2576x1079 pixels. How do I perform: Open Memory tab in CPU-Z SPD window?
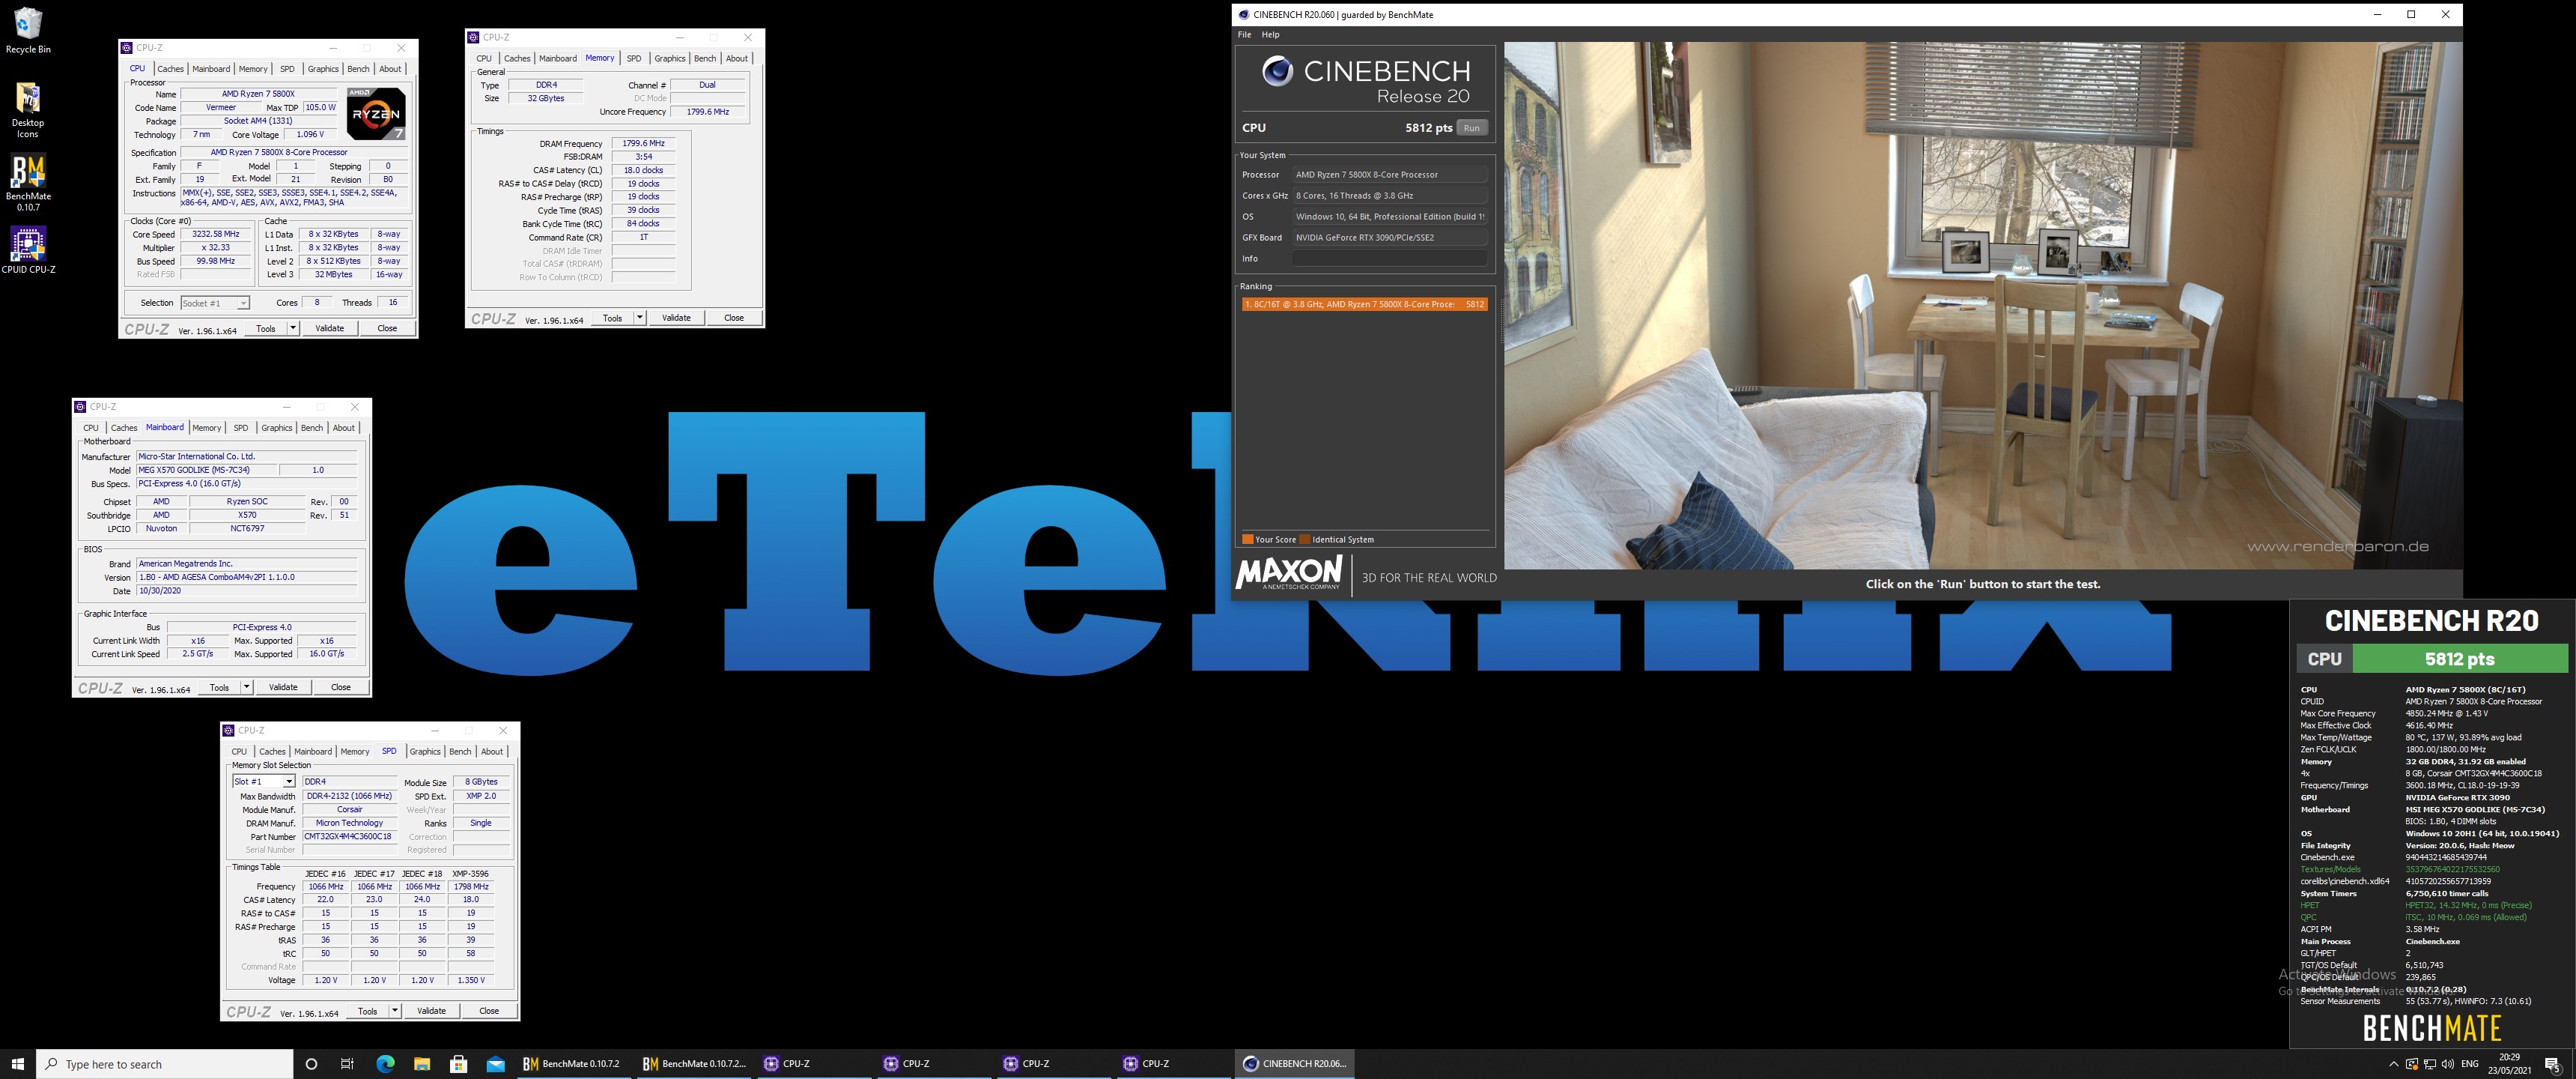click(x=355, y=752)
